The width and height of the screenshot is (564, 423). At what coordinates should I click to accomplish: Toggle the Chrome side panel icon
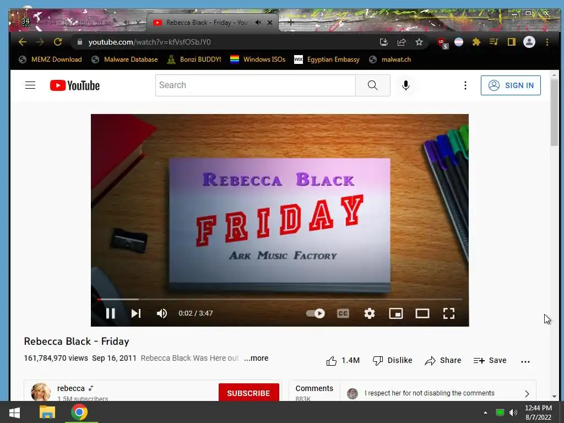point(512,42)
